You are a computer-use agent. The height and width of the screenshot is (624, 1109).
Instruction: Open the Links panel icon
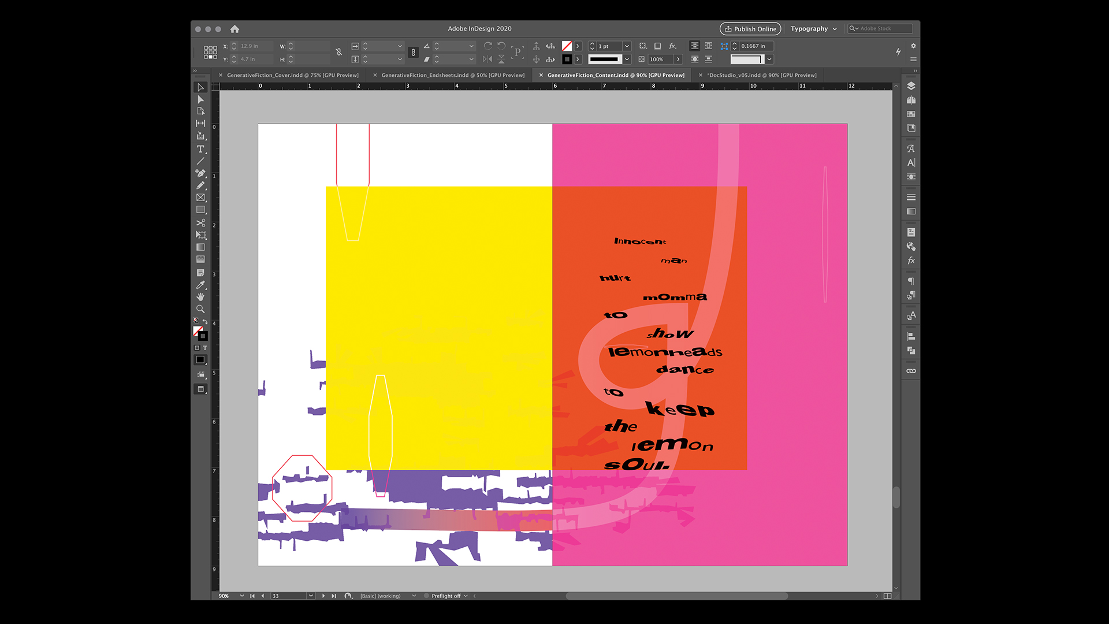coord(911,371)
